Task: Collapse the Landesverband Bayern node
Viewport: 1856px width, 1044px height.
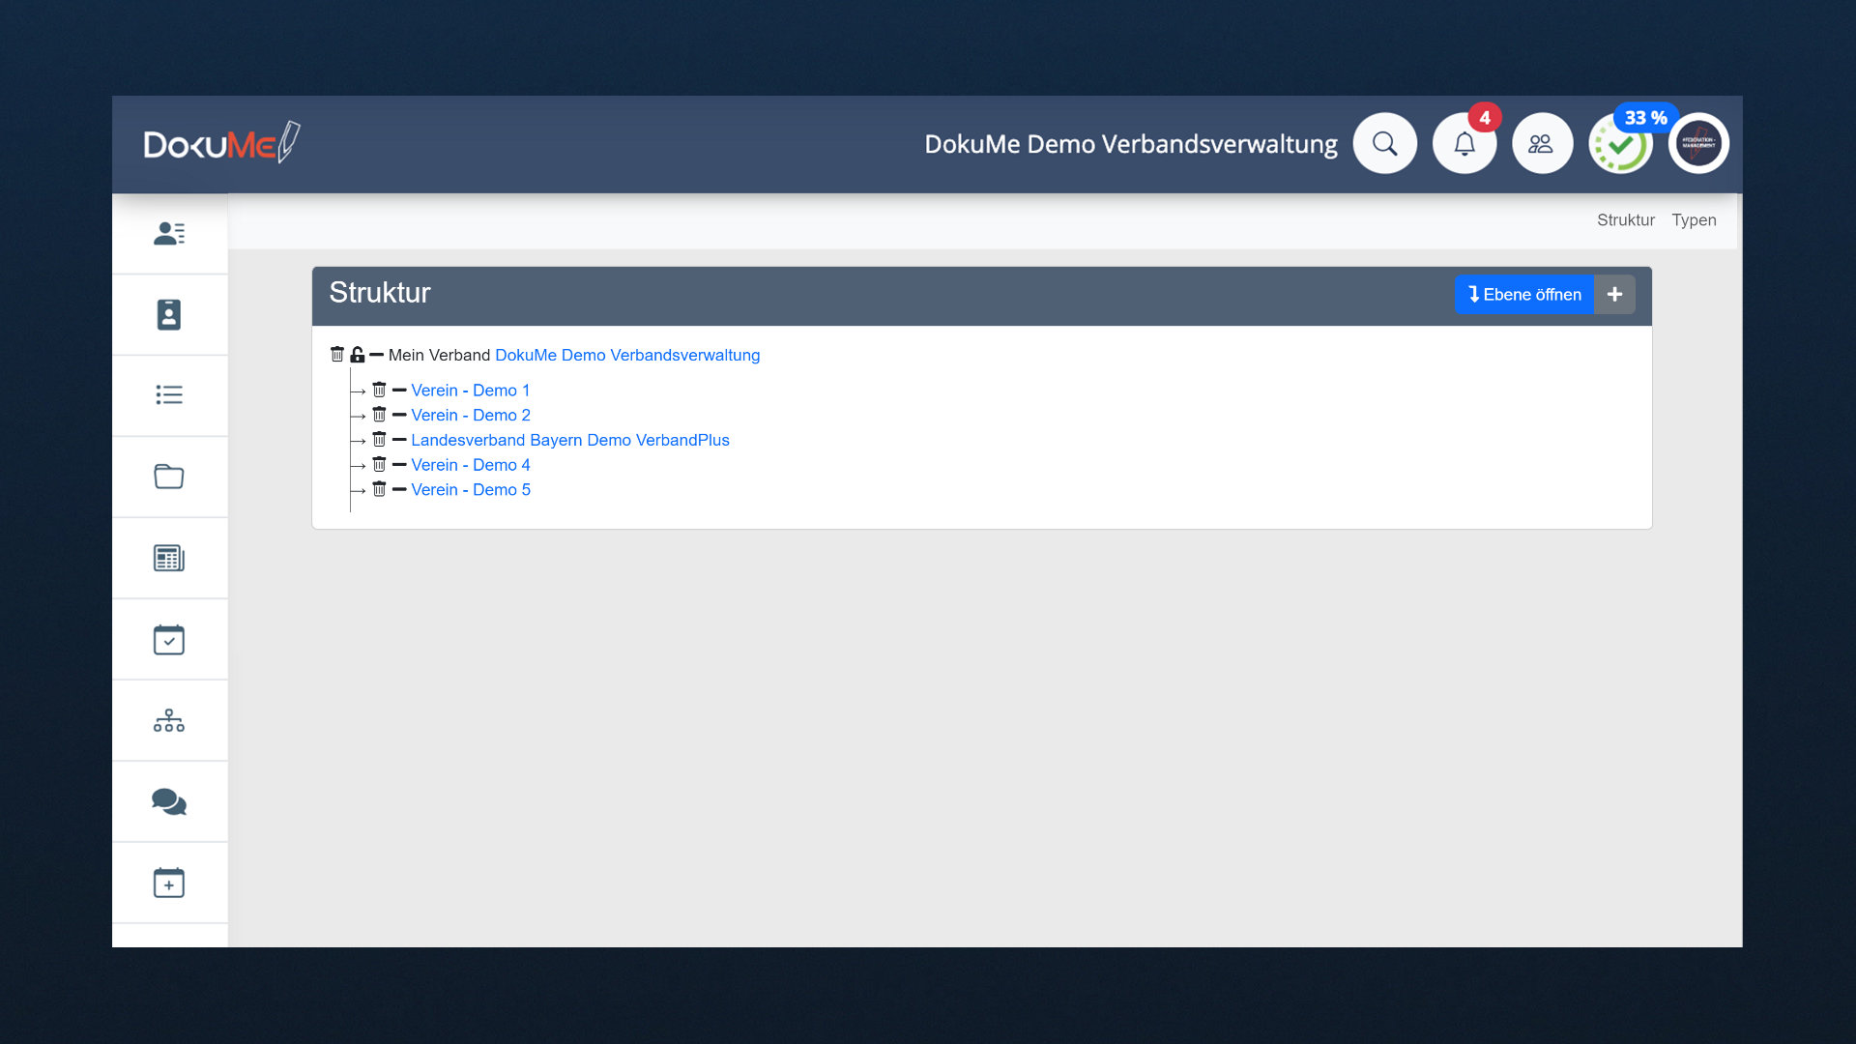Action: tap(399, 440)
